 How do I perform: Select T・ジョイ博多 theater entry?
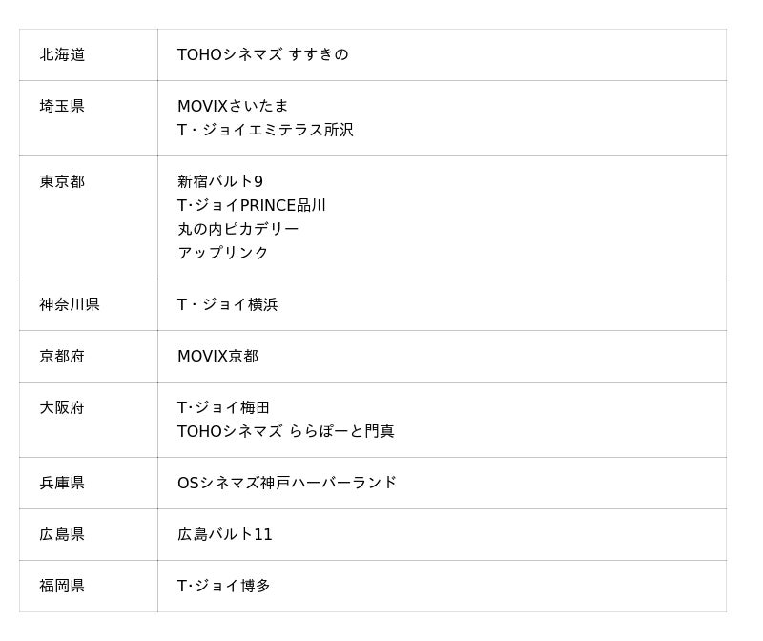[223, 586]
